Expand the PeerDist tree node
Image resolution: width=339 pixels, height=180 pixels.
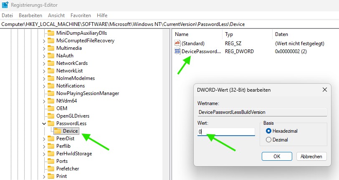44,139
